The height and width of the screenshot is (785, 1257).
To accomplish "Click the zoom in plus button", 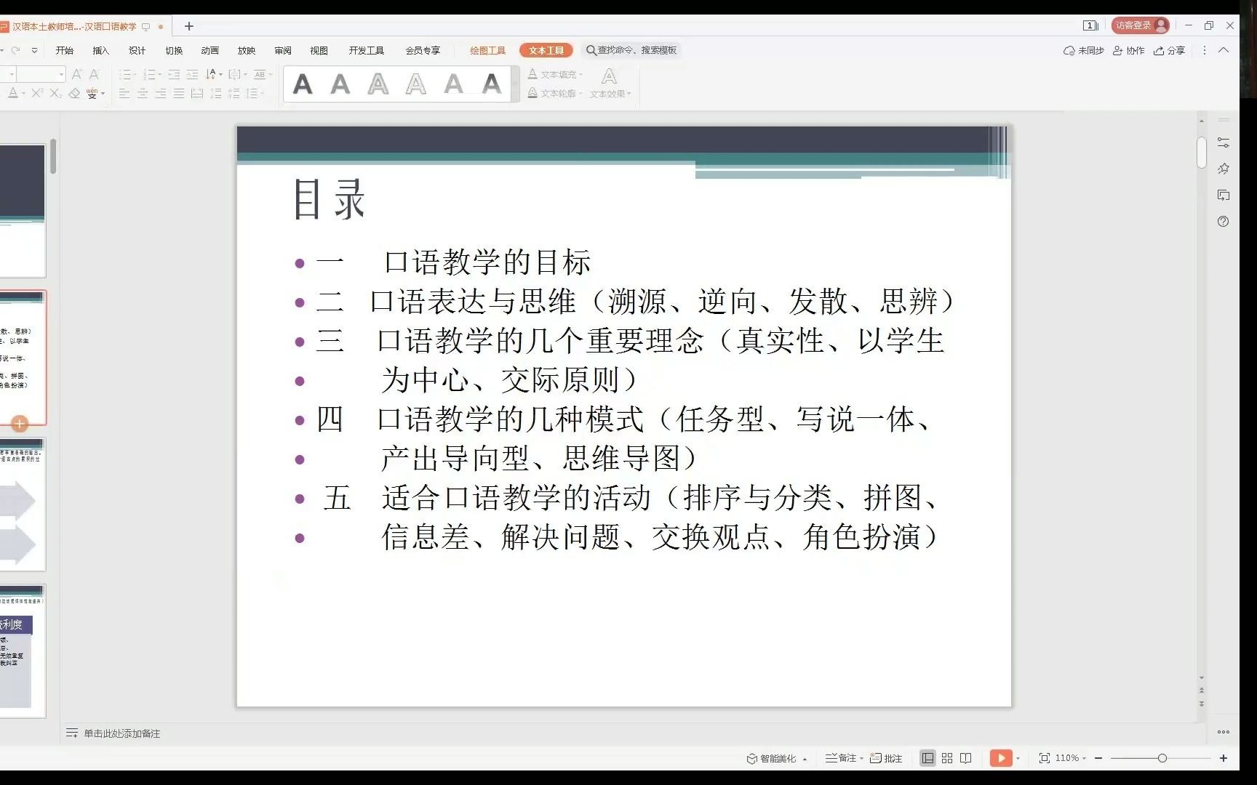I will tap(1224, 758).
